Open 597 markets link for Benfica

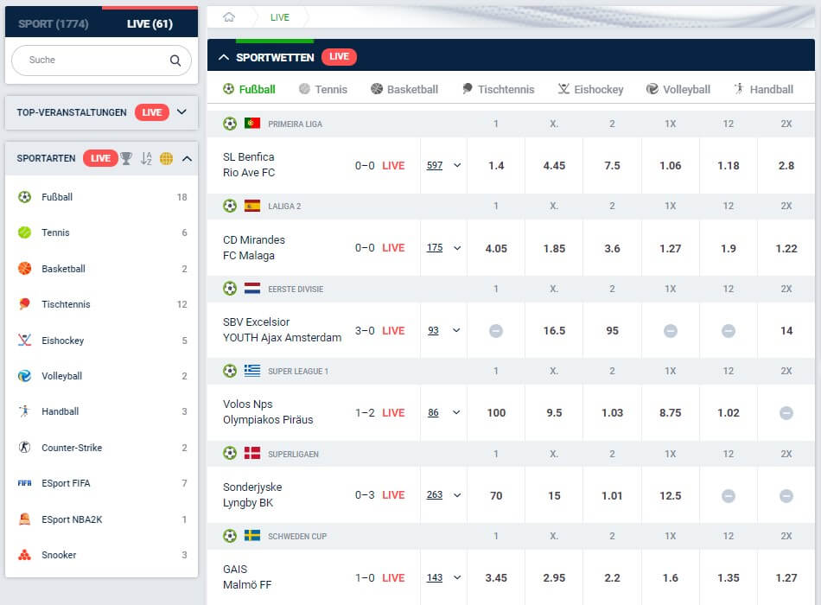[435, 166]
